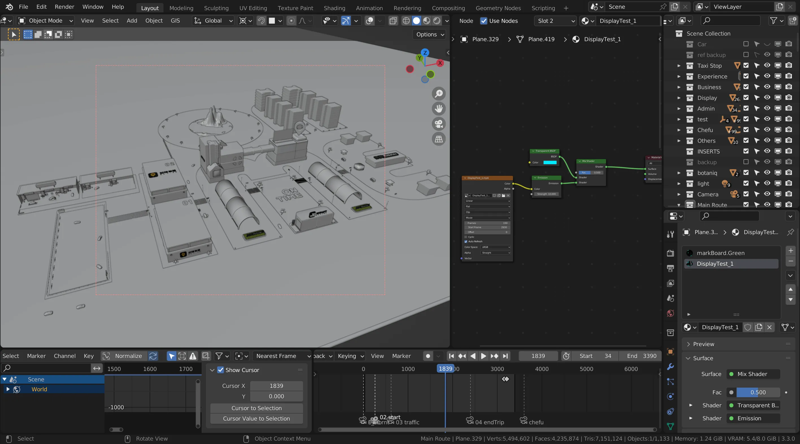The image size is (800, 444).
Task: Open the Particle Properties tab
Action: 670,382
